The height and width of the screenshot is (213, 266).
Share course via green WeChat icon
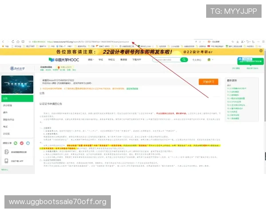pyautogui.click(x=16, y=143)
